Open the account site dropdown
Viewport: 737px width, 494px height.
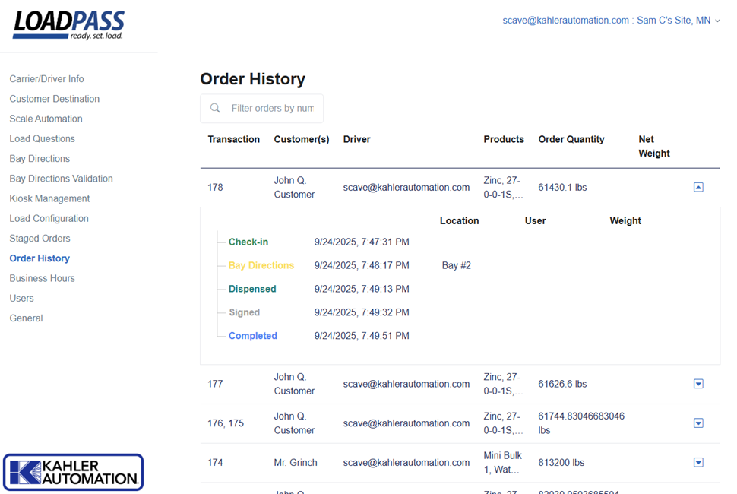pyautogui.click(x=611, y=21)
